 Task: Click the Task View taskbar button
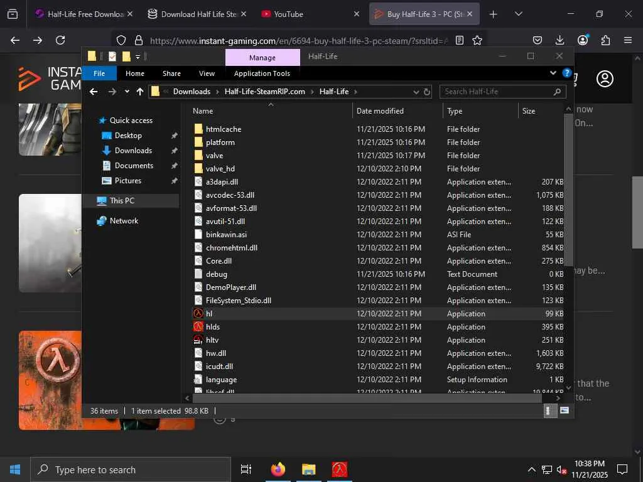(x=246, y=469)
